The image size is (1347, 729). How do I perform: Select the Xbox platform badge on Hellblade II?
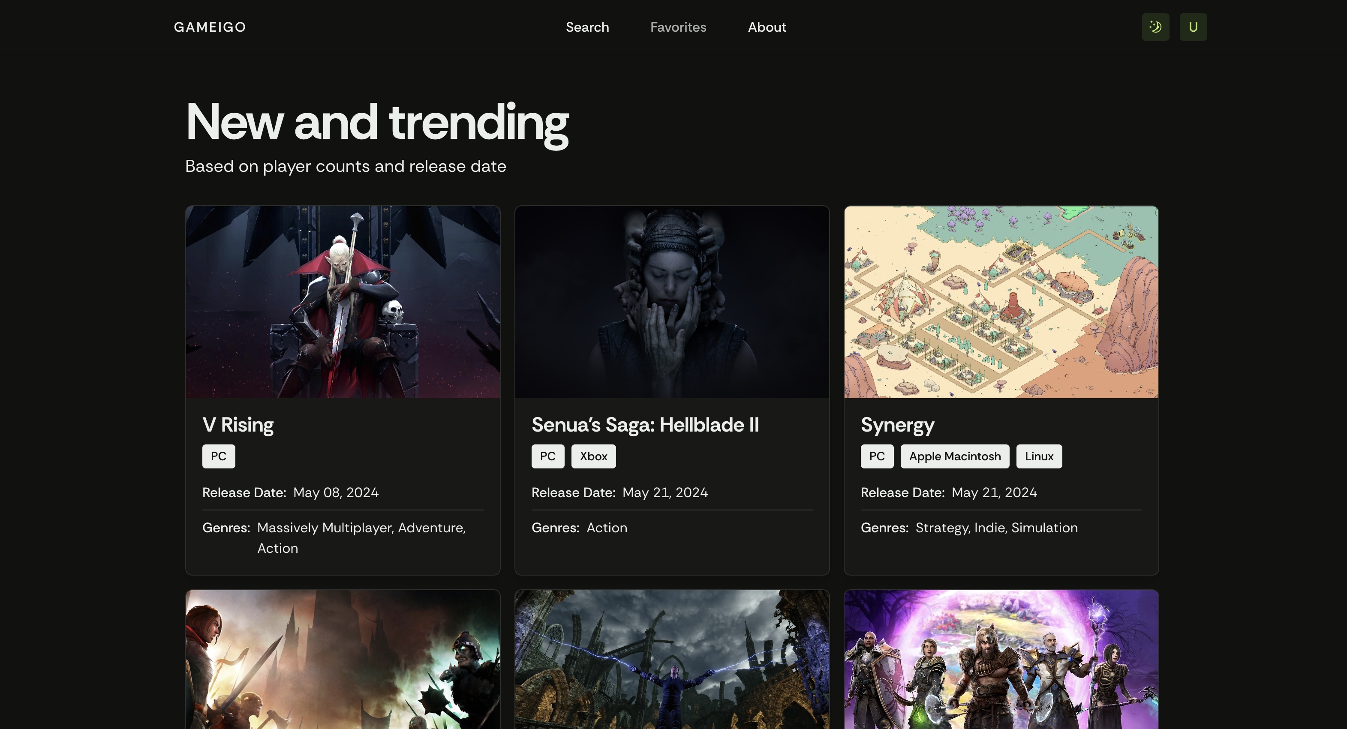point(593,456)
